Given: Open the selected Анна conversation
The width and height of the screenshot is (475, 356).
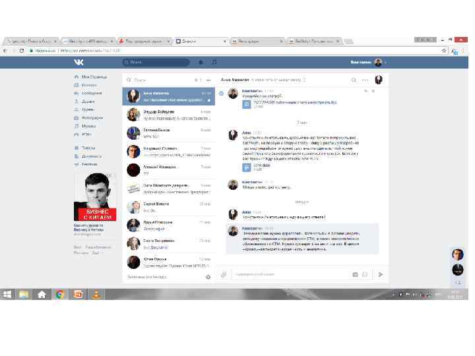Looking at the screenshot, I should click(168, 96).
